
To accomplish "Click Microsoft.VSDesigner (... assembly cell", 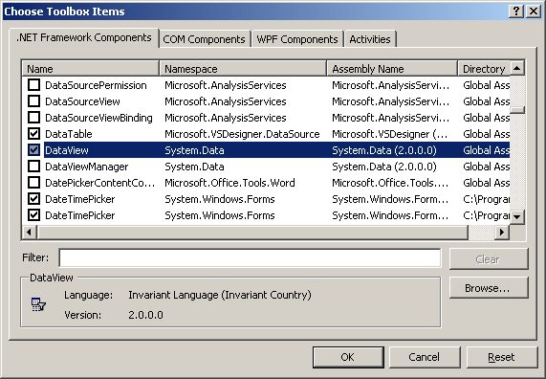I will [389, 134].
